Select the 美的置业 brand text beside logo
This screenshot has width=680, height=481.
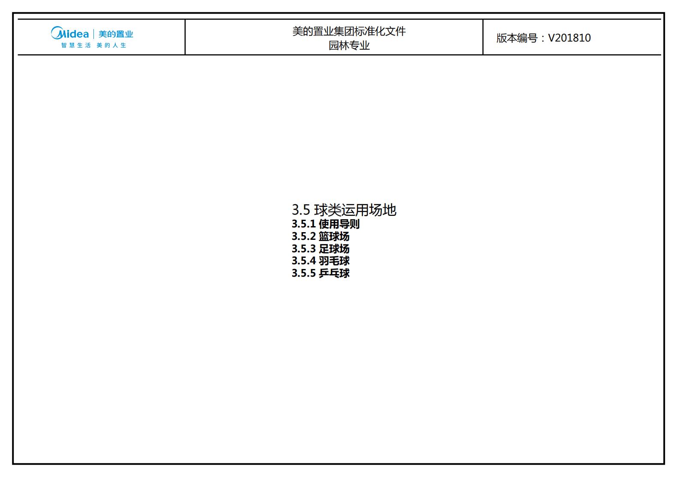pos(116,34)
